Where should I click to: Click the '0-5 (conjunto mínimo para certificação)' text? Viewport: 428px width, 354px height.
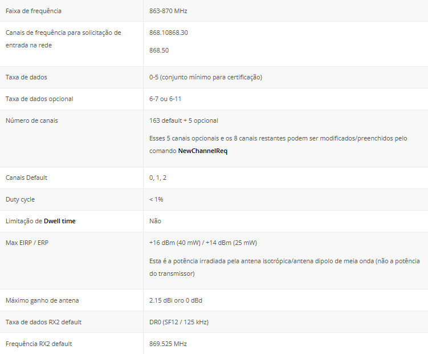[206, 77]
